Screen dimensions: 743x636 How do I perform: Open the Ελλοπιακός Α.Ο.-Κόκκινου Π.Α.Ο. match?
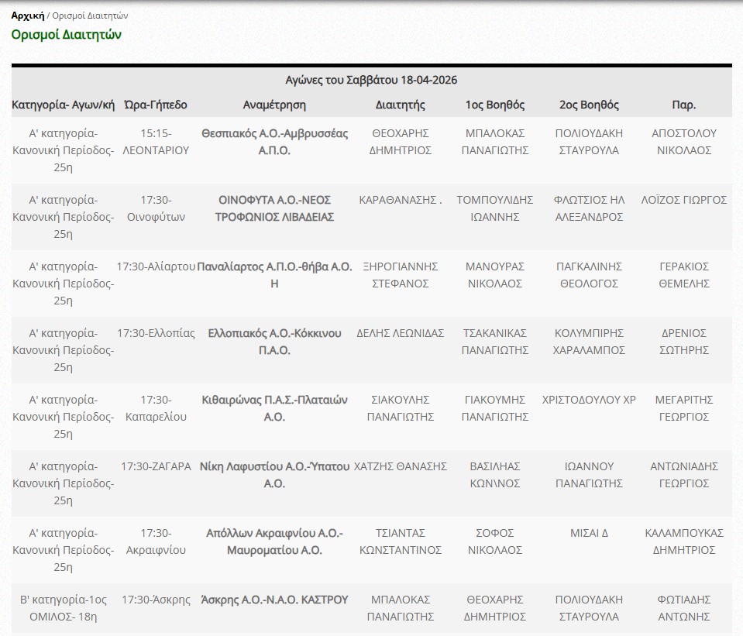(274, 342)
